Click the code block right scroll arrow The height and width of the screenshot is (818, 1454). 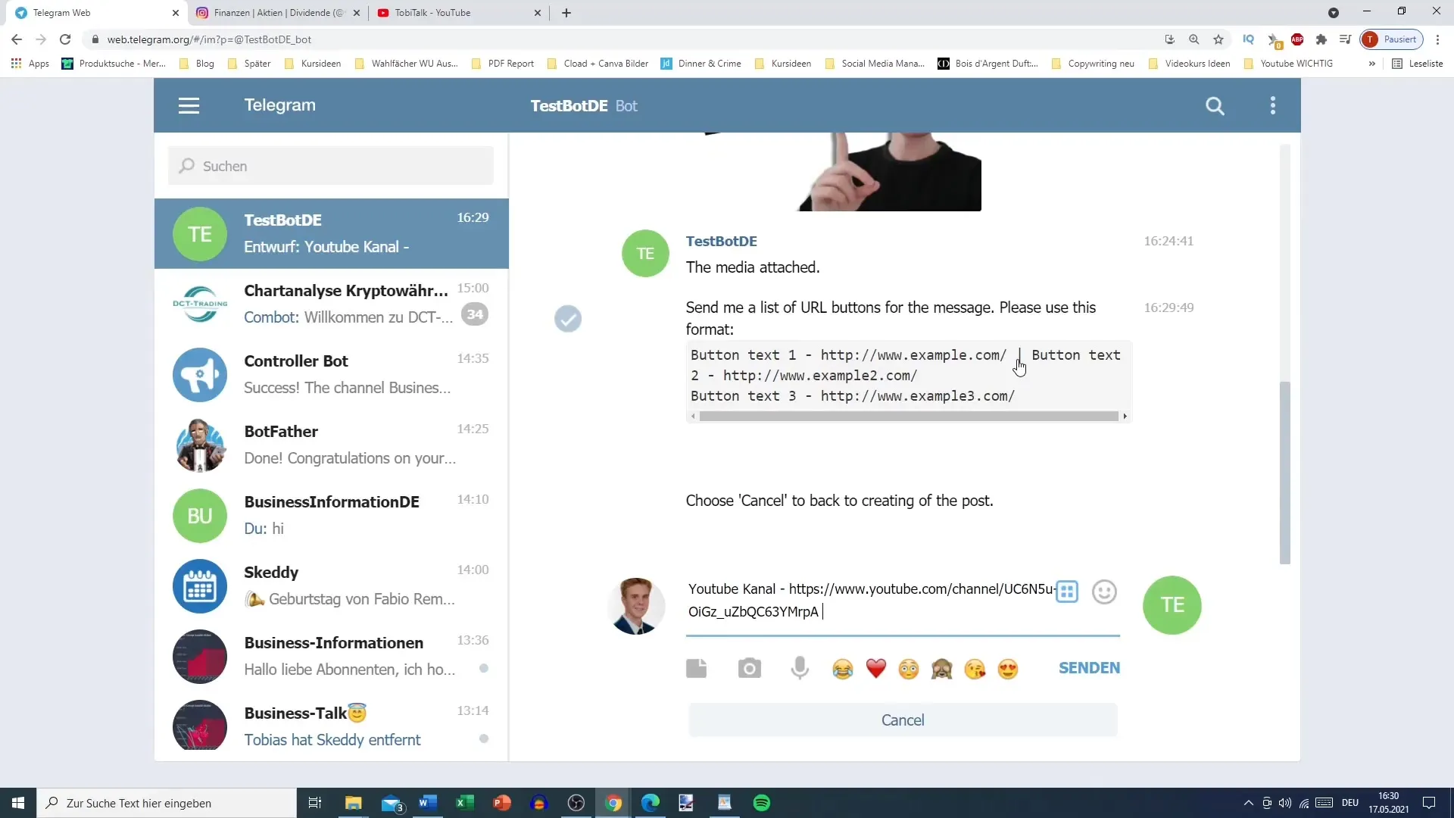click(x=1125, y=416)
